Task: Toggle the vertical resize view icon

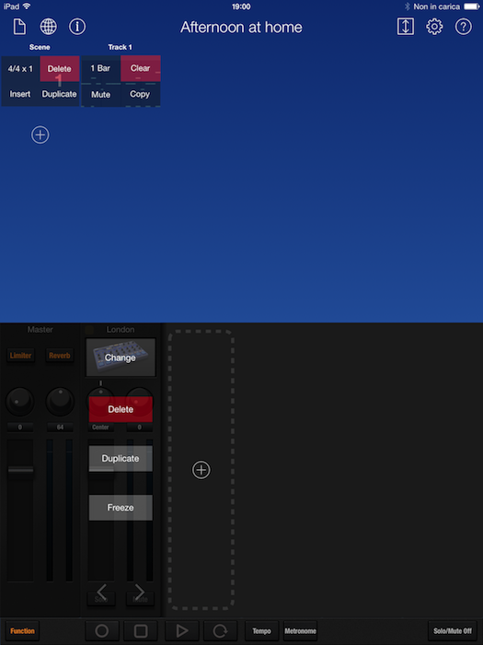Action: coord(406,27)
